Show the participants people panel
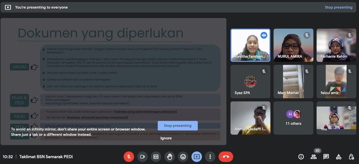Screen dimensions: 359x164 pos(314,157)
